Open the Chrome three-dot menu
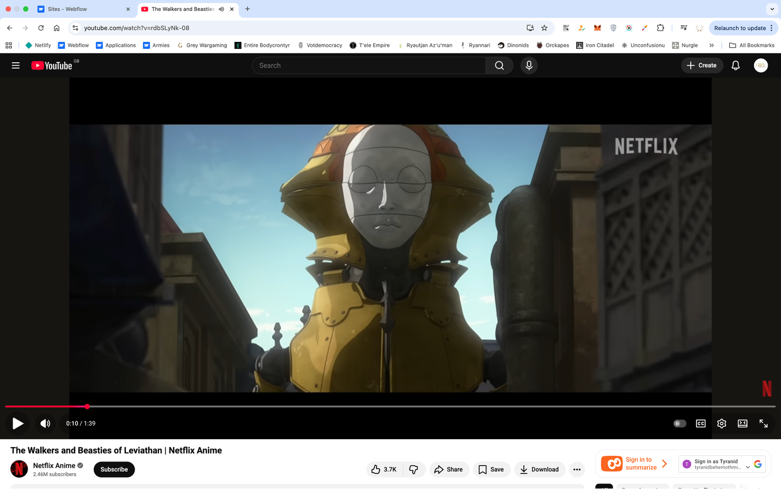 (x=771, y=28)
